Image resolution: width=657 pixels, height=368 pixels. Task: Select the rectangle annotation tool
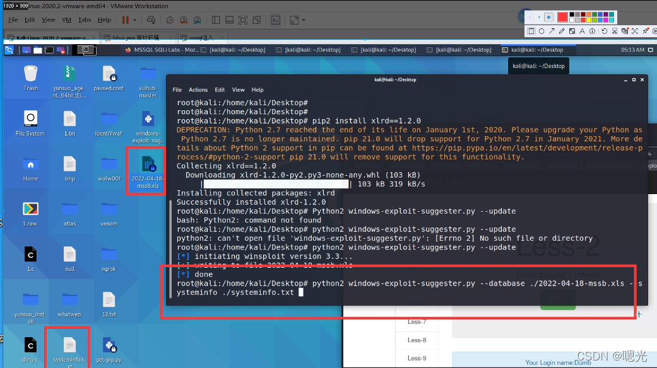click(x=531, y=31)
